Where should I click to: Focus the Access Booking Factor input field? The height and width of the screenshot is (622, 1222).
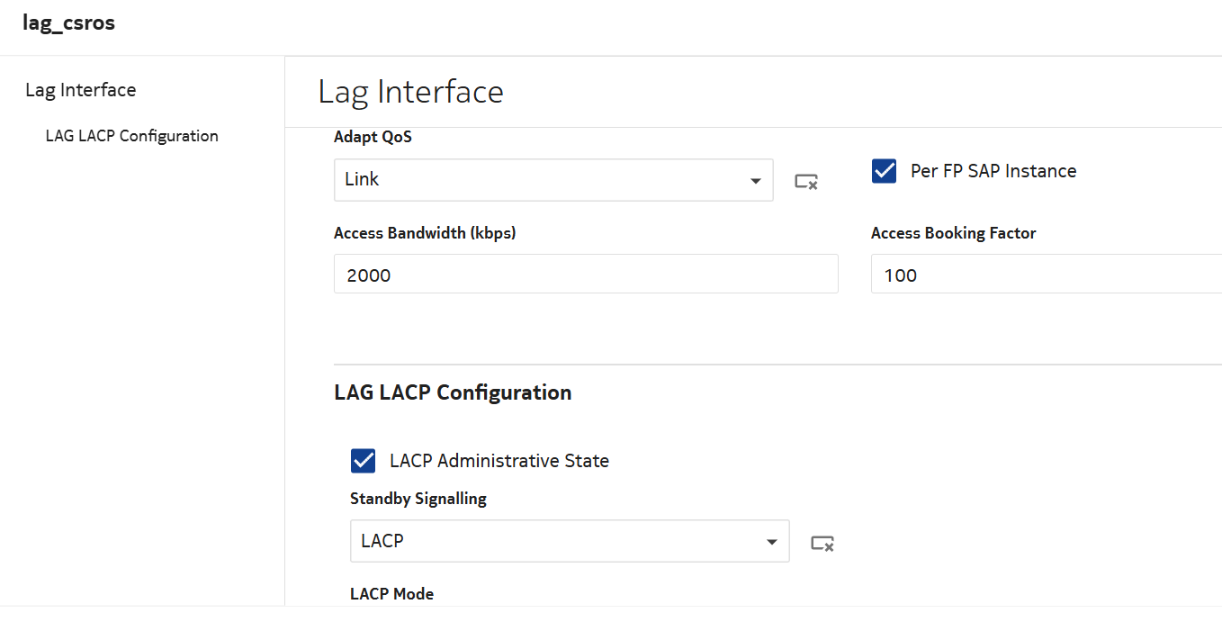[1044, 275]
